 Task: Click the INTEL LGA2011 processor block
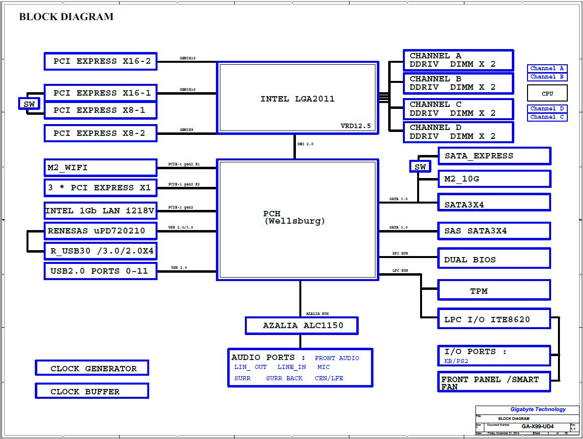[x=297, y=98]
